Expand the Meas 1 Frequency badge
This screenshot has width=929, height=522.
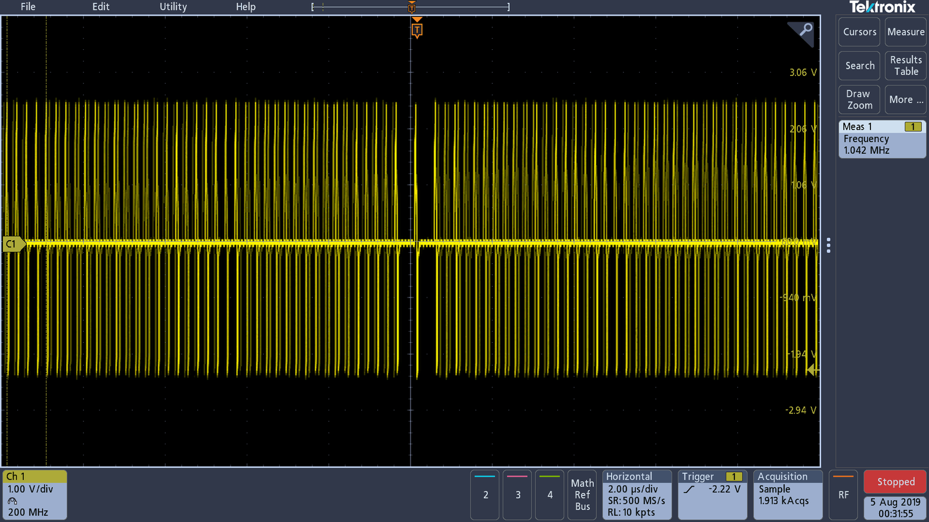tap(881, 139)
